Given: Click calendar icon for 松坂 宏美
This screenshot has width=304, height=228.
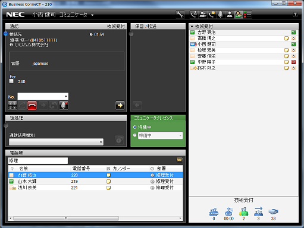Looking at the screenshot, I should click(286, 50).
